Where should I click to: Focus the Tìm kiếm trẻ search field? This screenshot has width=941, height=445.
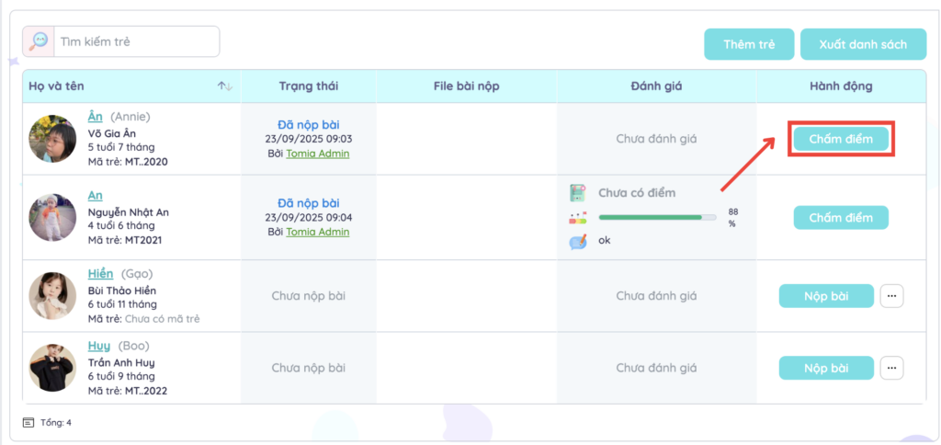click(x=136, y=41)
